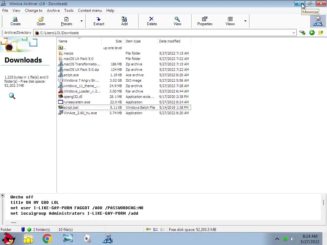Image resolution: width=327 pixels, height=245 pixels.
Task: Click the disc icon of the ISO image row
Action: pos(60,80)
